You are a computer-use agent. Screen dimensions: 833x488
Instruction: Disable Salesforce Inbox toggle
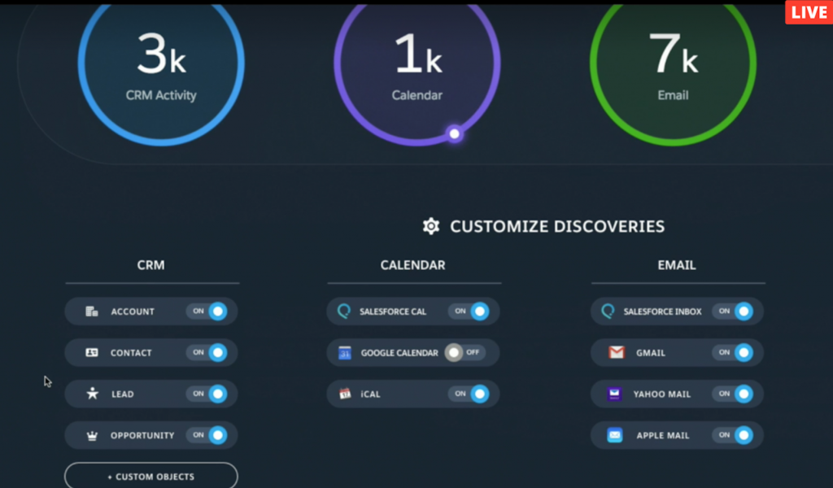pos(733,312)
